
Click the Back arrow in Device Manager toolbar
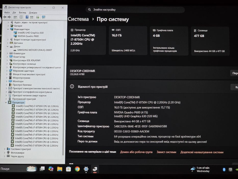pyautogui.click(x=5, y=17)
